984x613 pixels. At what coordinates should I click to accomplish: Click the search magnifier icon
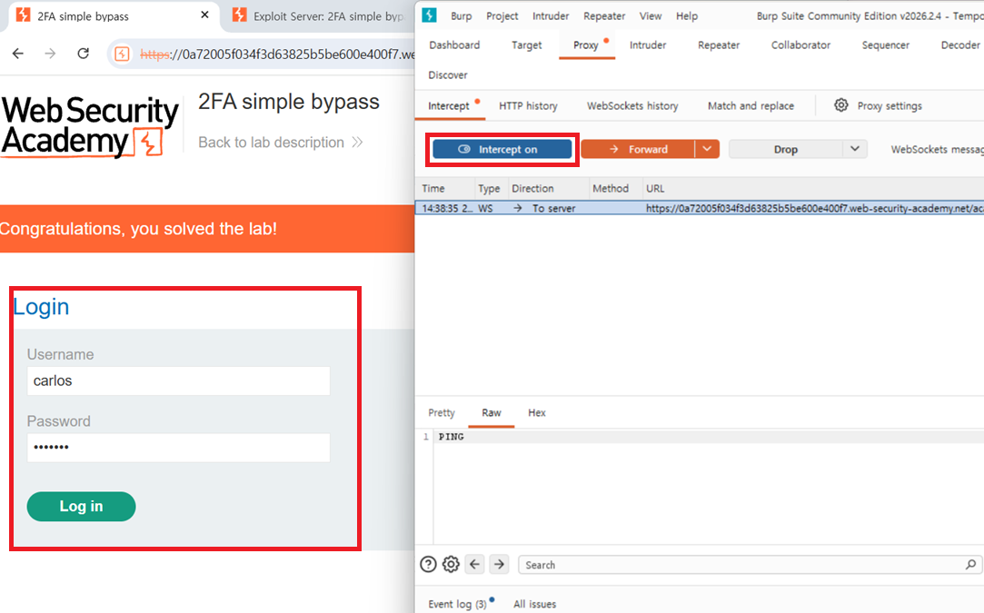970,565
